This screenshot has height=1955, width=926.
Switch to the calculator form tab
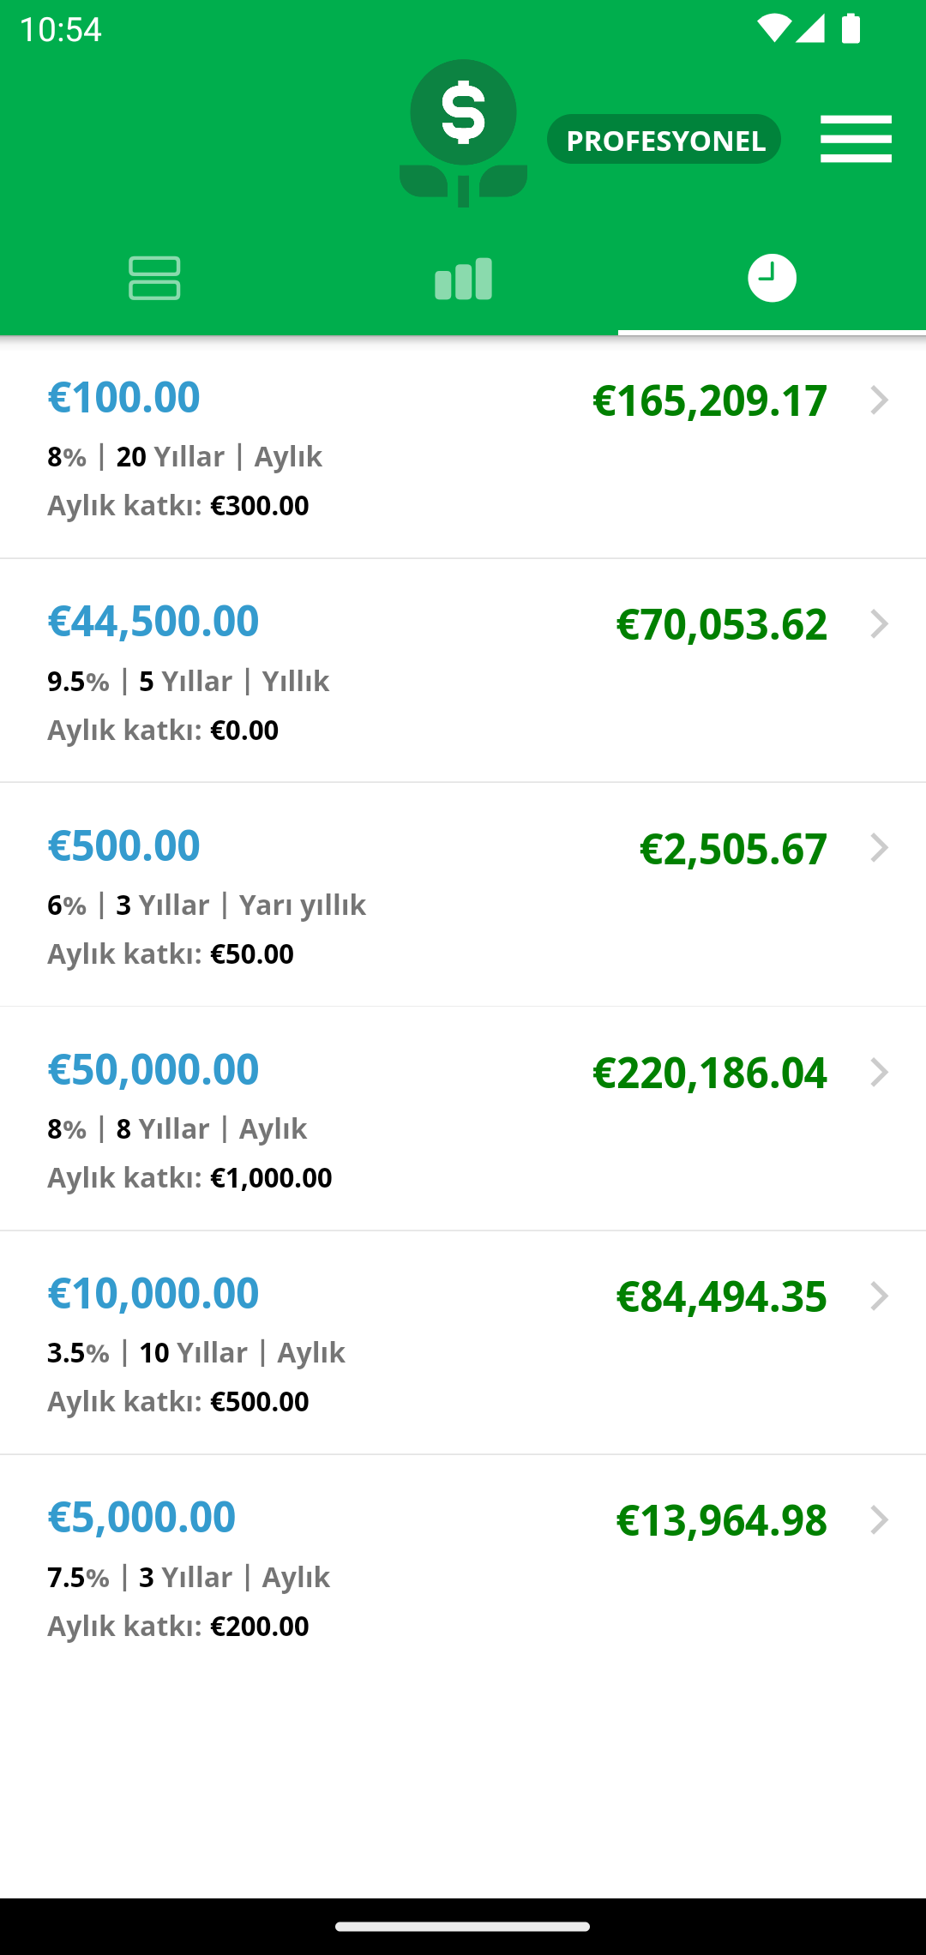pyautogui.click(x=154, y=278)
